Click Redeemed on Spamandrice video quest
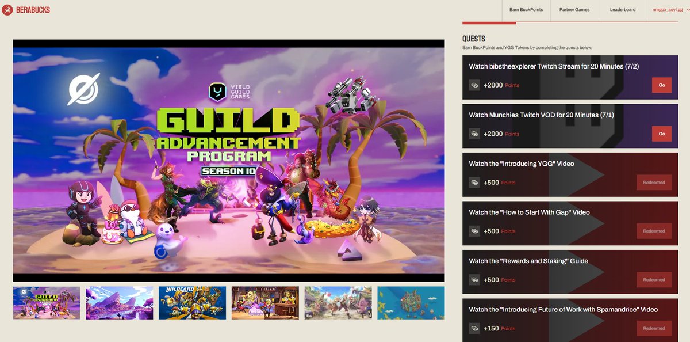Screen dimensions: 690x342 click(x=654, y=328)
